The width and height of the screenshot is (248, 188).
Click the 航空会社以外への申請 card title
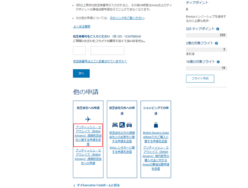point(122,111)
